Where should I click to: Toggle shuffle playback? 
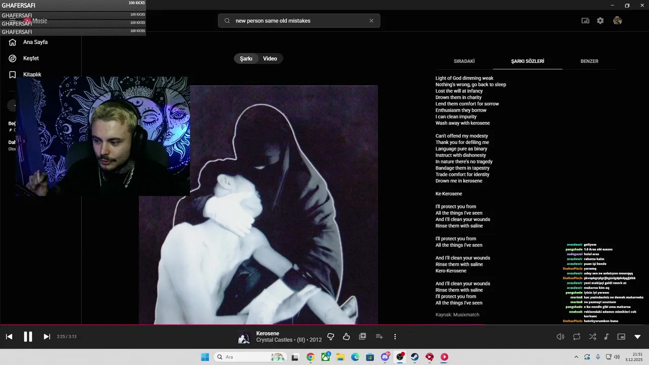pyautogui.click(x=593, y=337)
